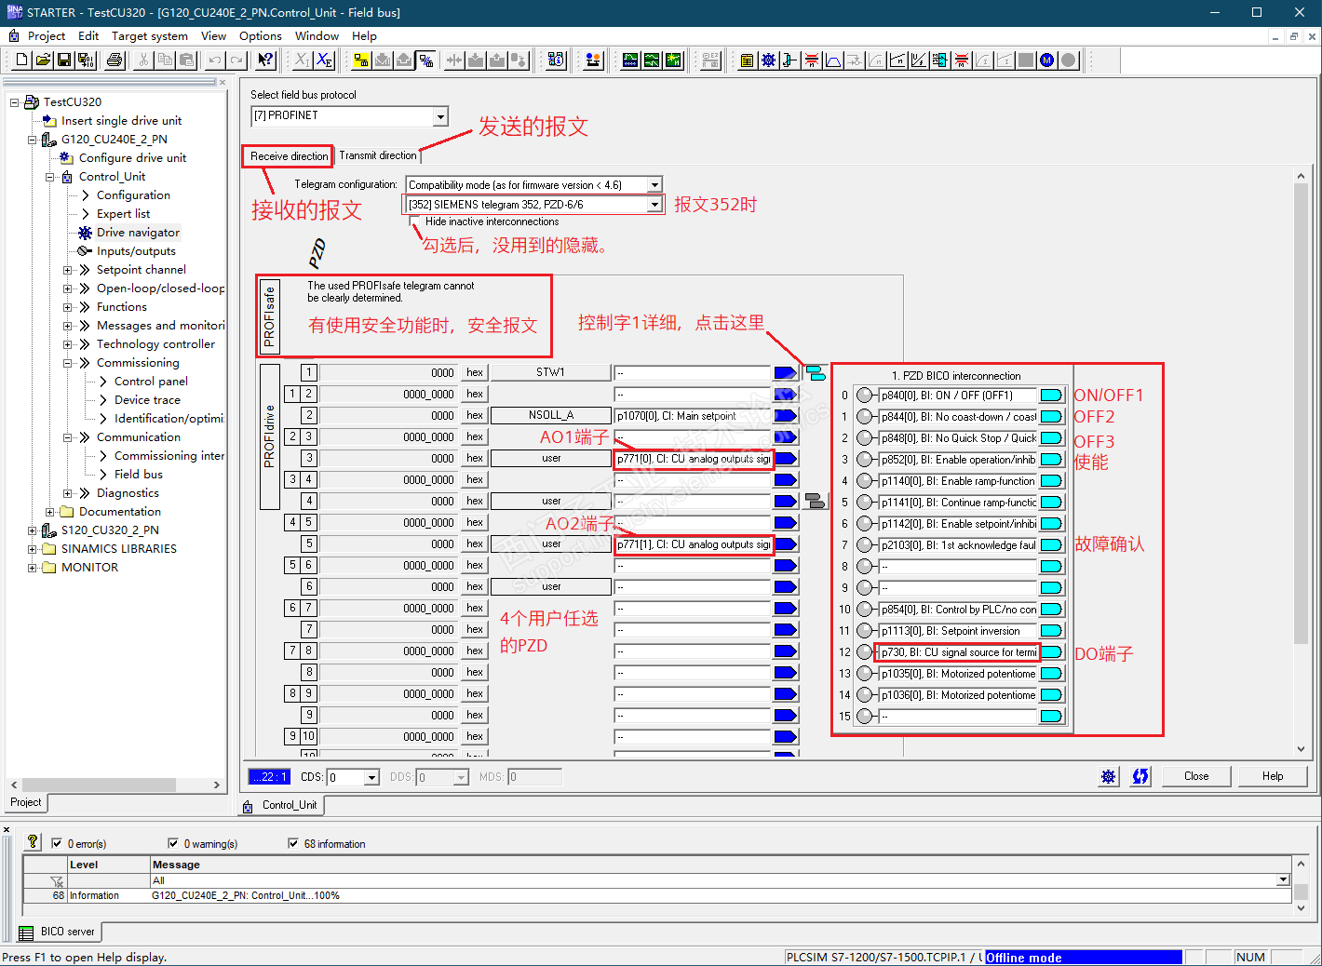Click the p771[0] CU analog outputs field

[694, 459]
